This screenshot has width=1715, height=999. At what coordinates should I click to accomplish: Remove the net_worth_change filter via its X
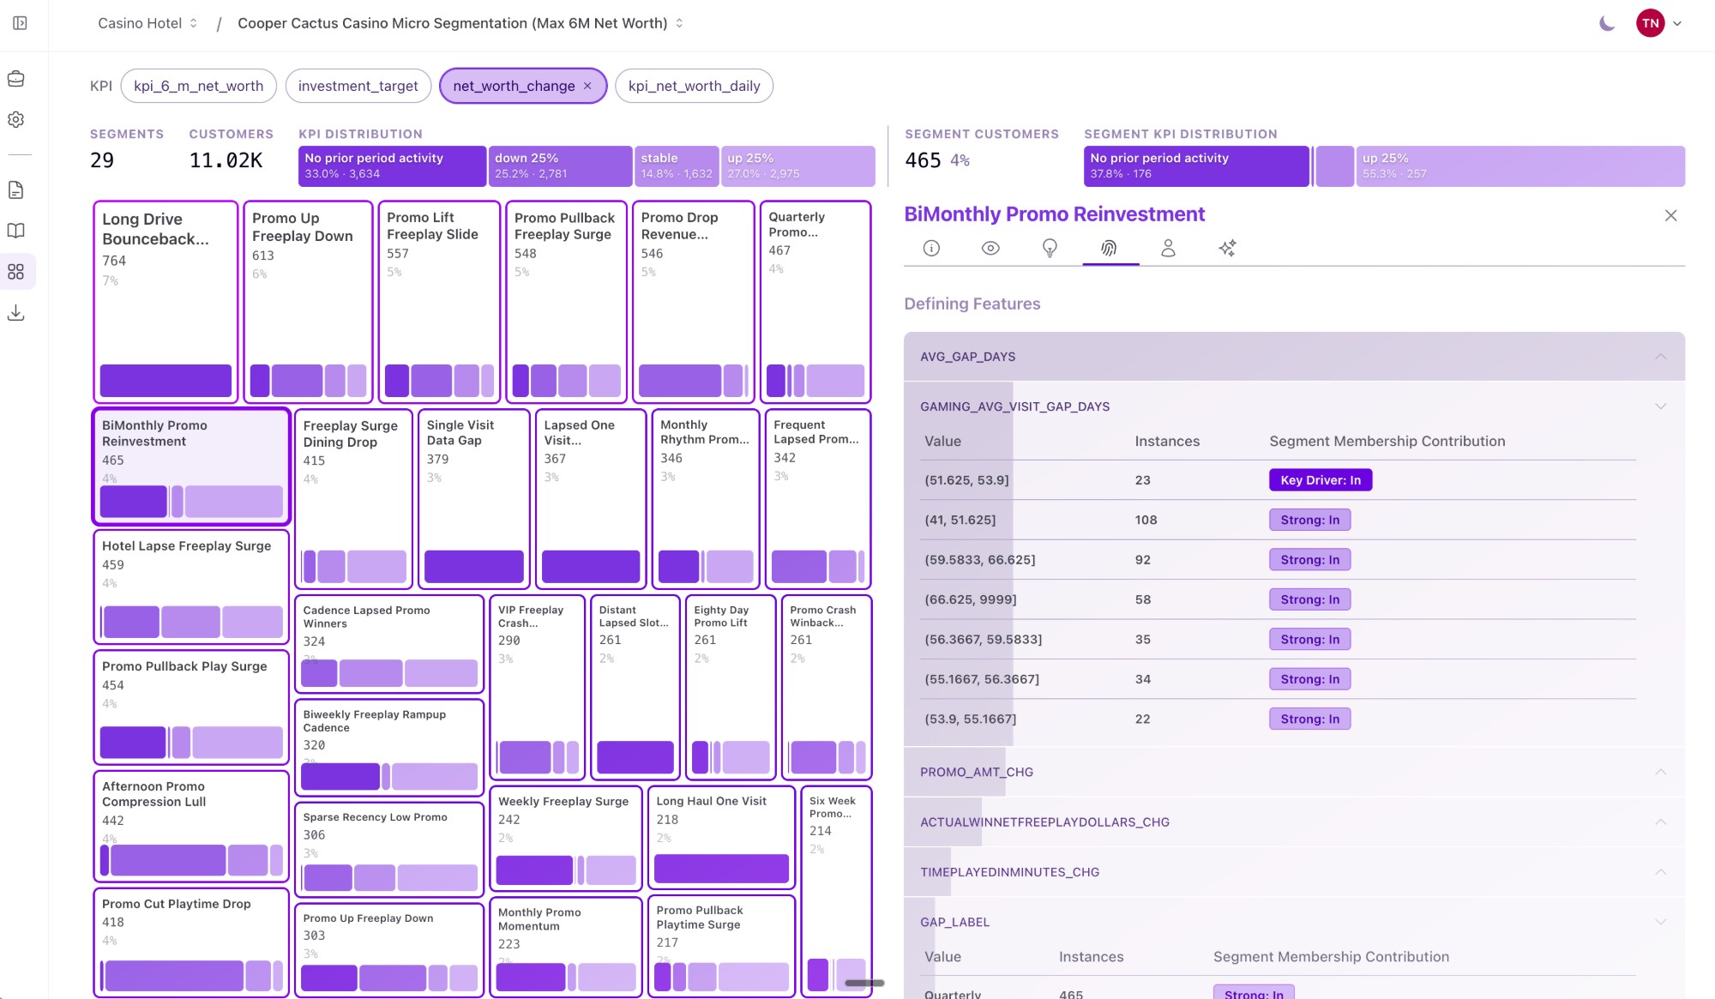[588, 86]
